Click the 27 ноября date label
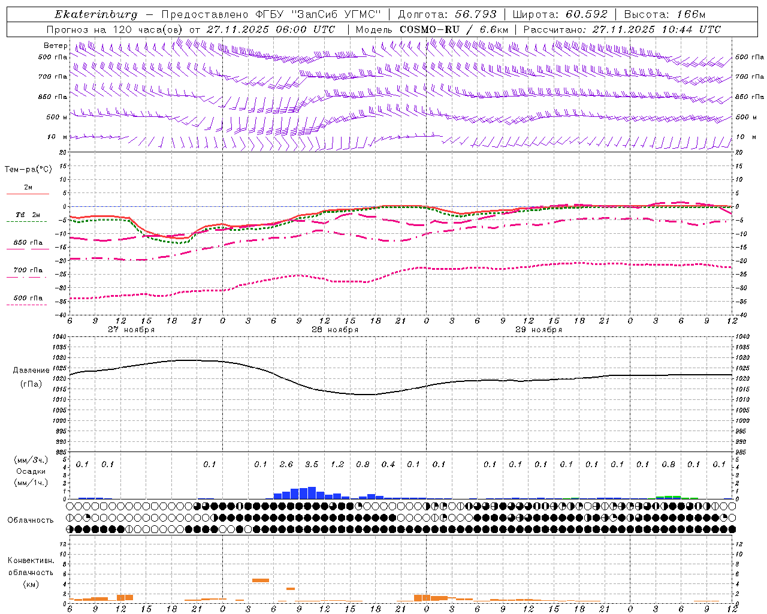This screenshot has width=767, height=614. (x=131, y=330)
